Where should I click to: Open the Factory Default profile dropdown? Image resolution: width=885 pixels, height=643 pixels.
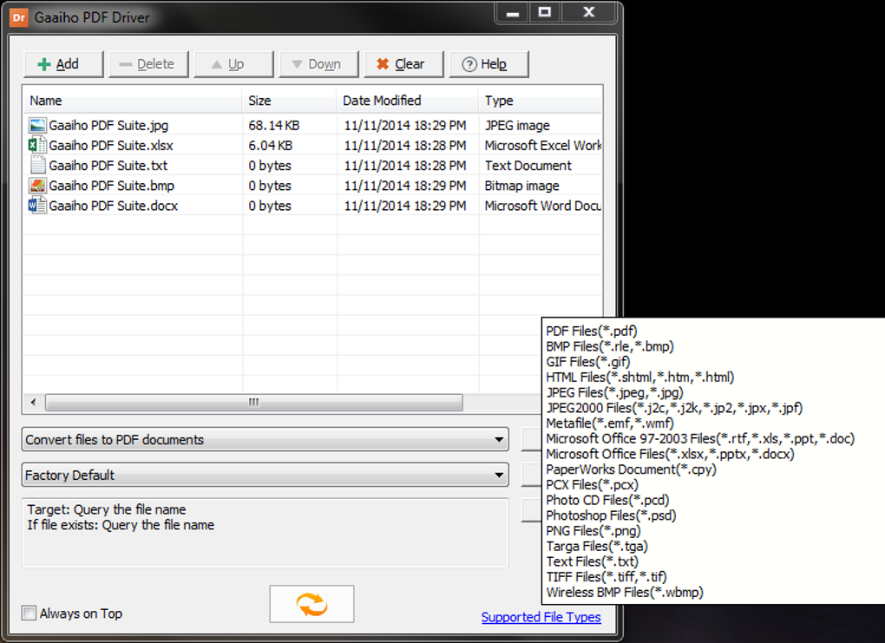tap(265, 476)
